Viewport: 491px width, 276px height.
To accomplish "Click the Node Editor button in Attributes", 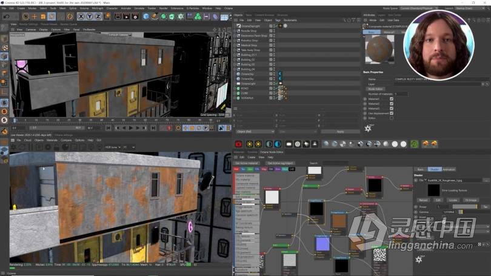I will [x=375, y=89].
